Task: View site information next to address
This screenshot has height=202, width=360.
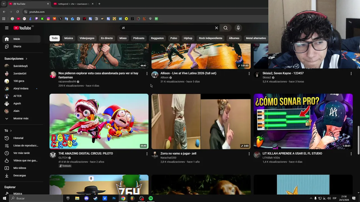Action: click(26, 12)
